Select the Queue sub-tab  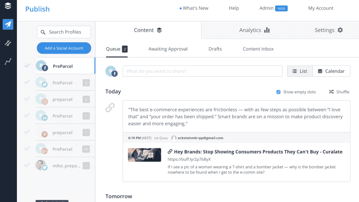click(x=117, y=49)
